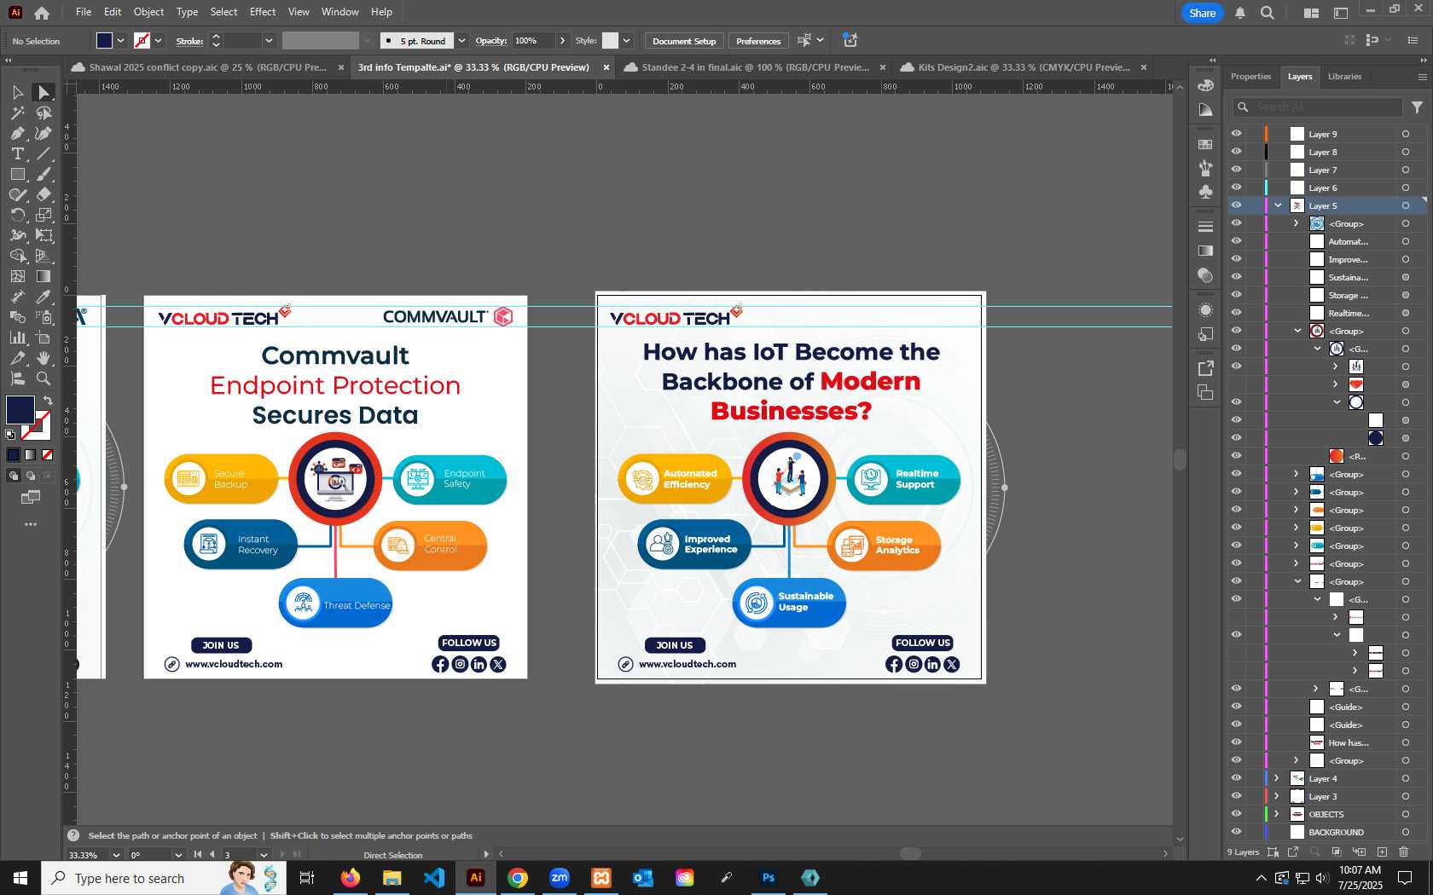Open the Window menu
The image size is (1433, 895).
(339, 12)
